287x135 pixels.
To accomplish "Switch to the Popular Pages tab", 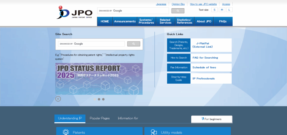I will (x=99, y=118).
